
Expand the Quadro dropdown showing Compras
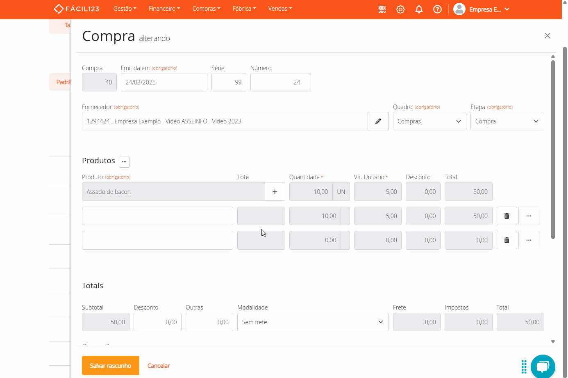tap(429, 121)
